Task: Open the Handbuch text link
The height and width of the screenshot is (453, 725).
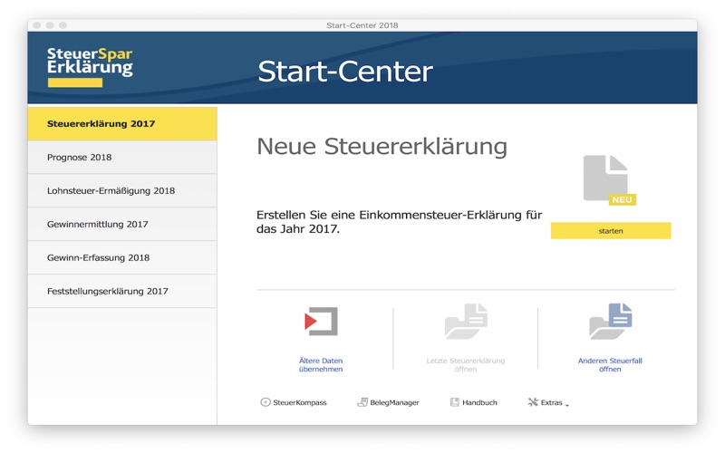Action: (479, 402)
